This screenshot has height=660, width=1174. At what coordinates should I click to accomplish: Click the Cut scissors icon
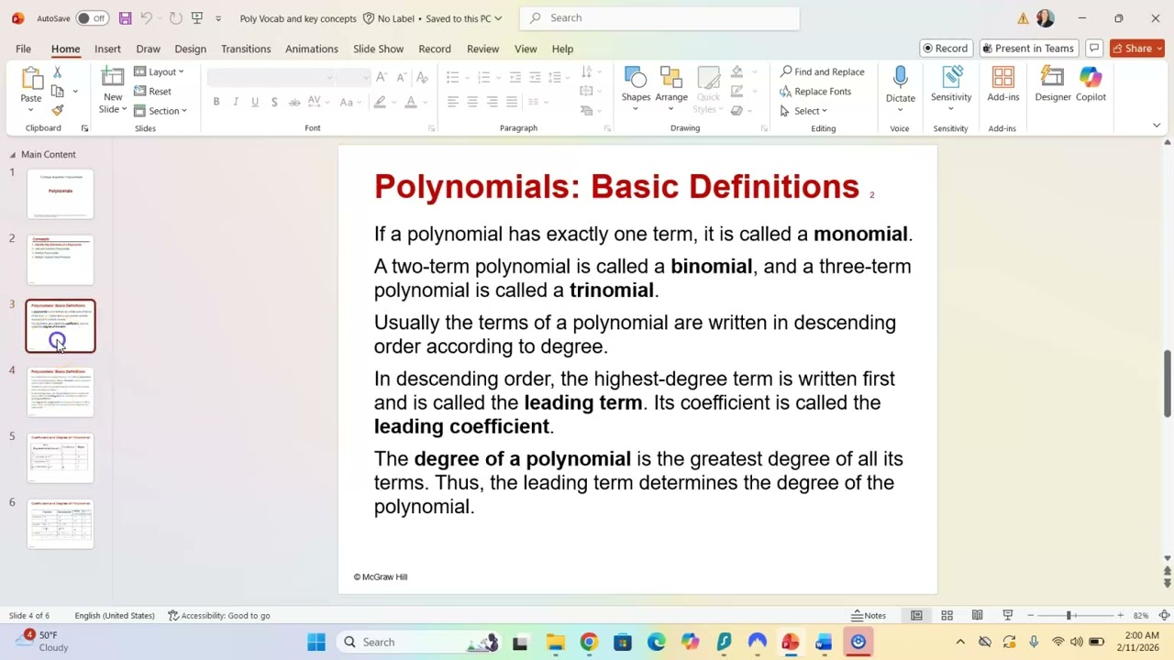[x=57, y=71]
